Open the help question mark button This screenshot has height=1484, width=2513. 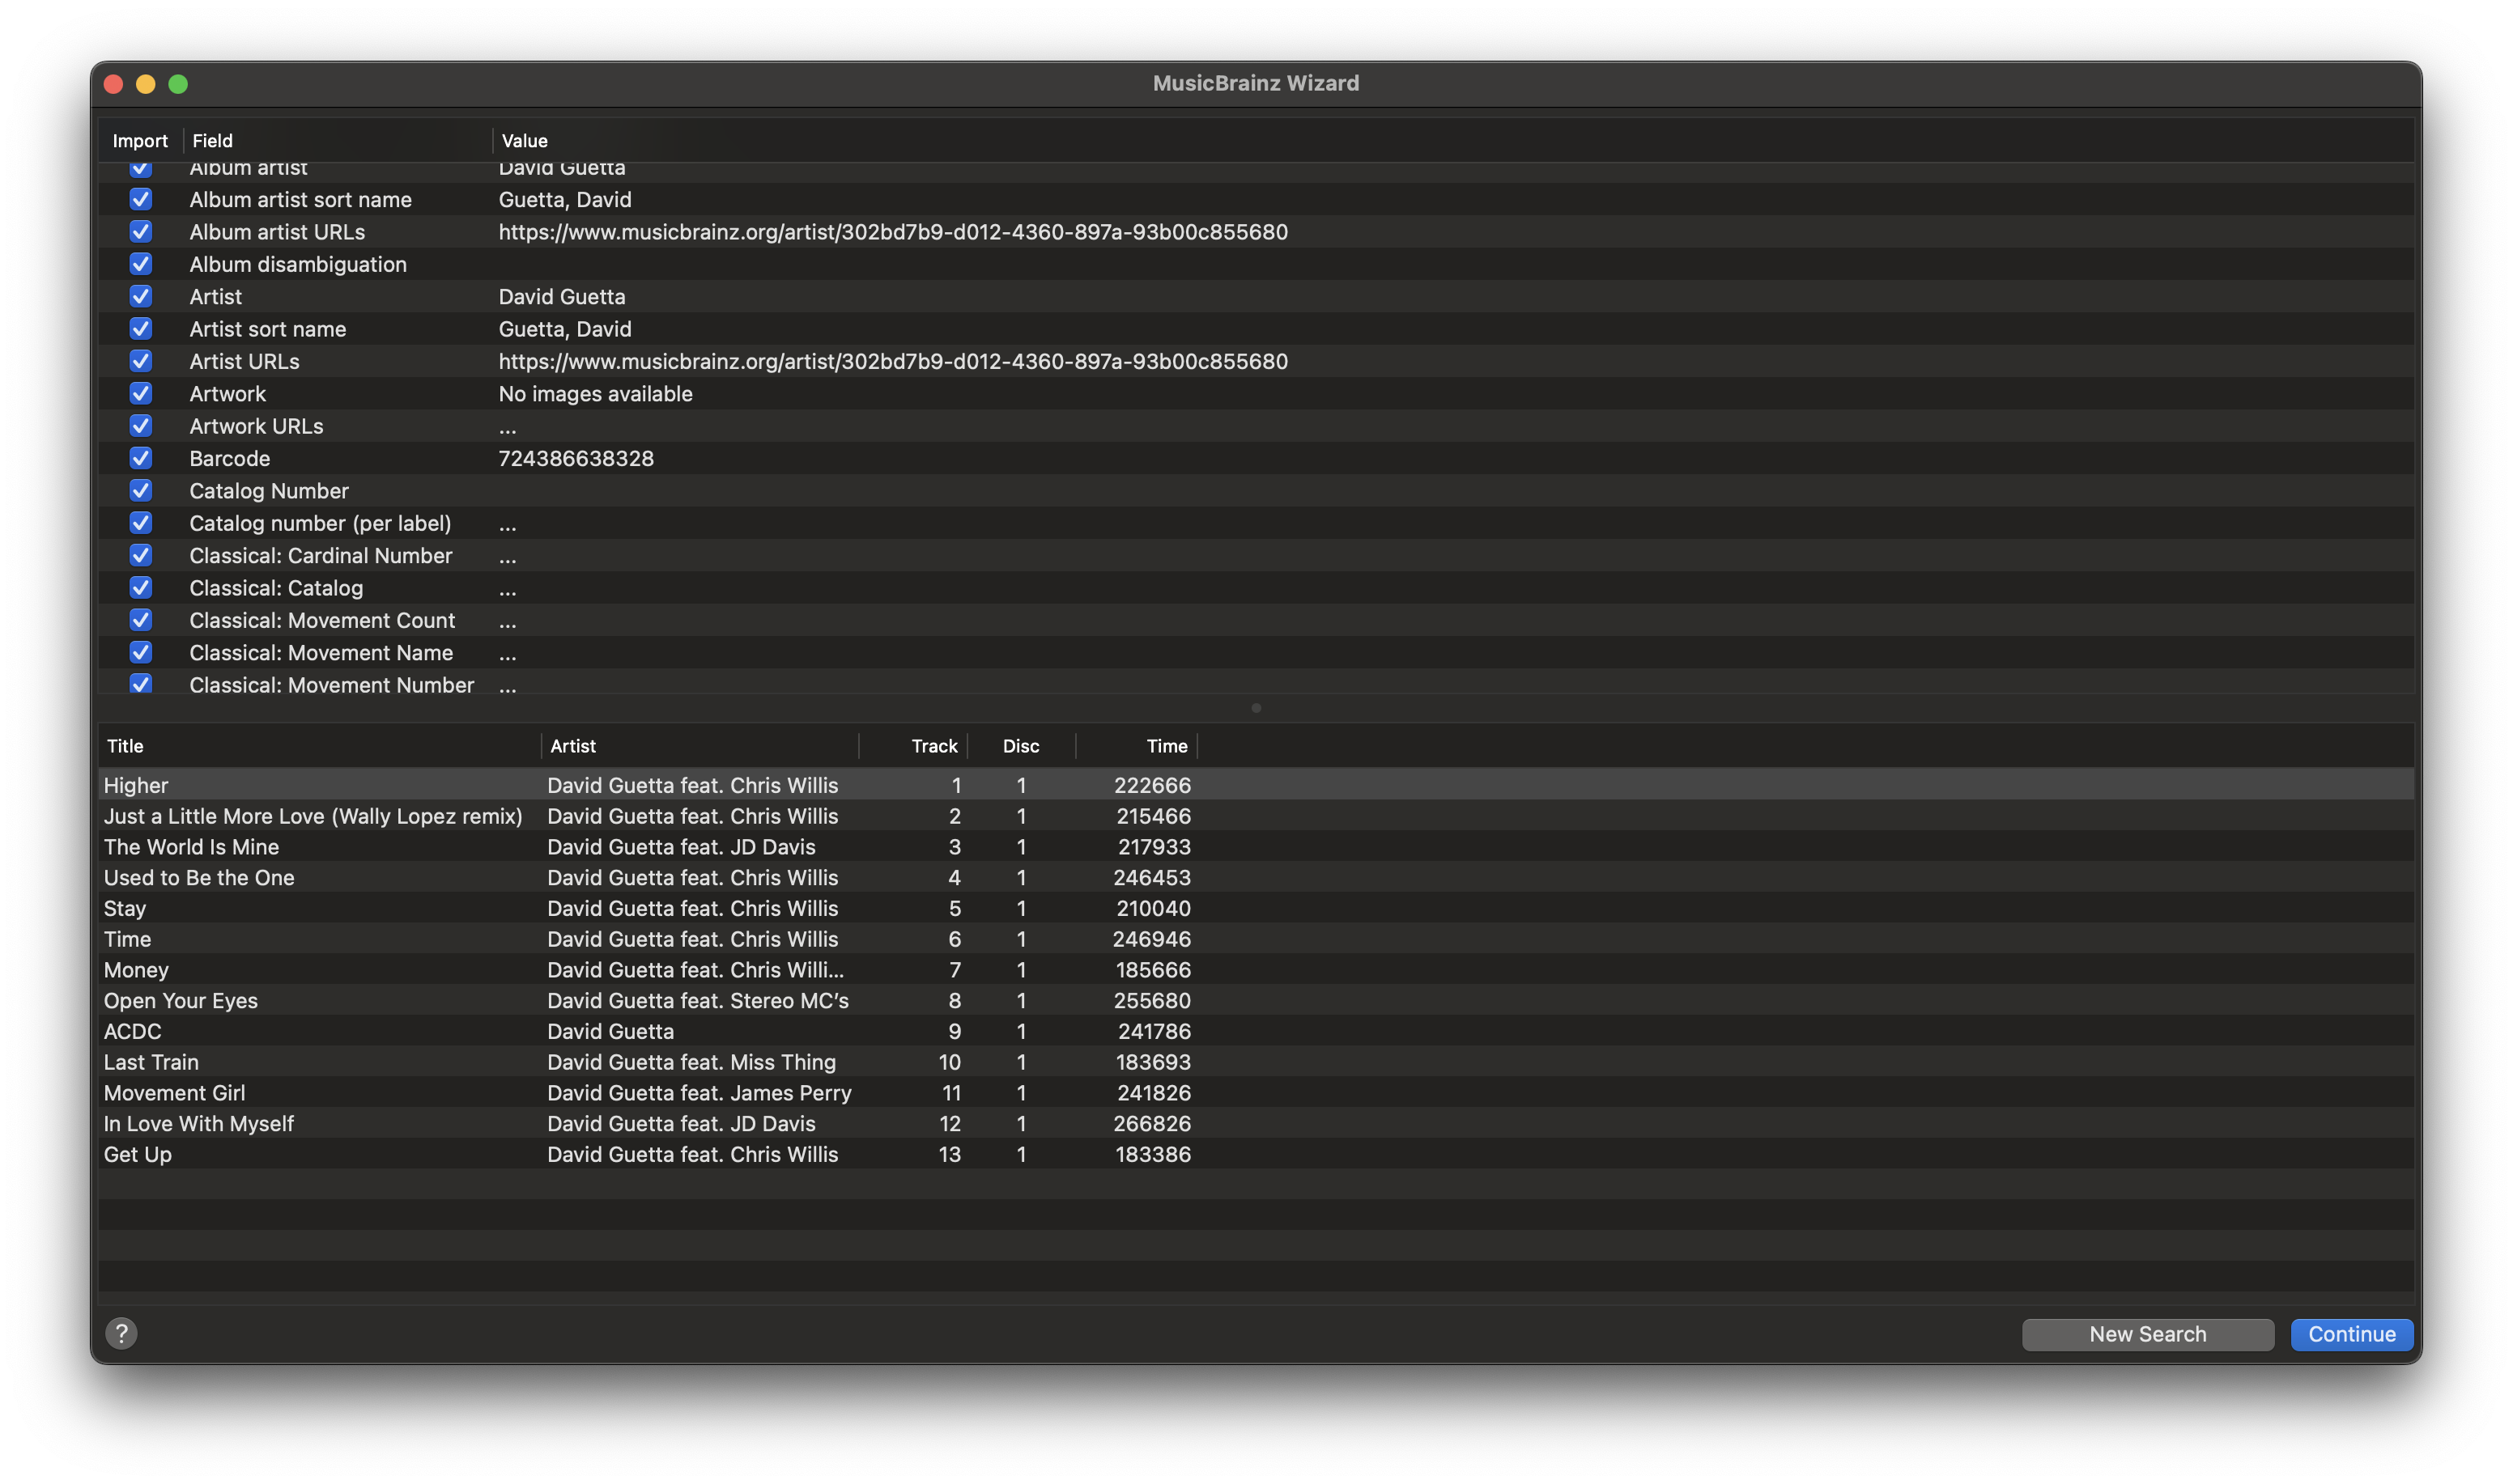click(121, 1333)
